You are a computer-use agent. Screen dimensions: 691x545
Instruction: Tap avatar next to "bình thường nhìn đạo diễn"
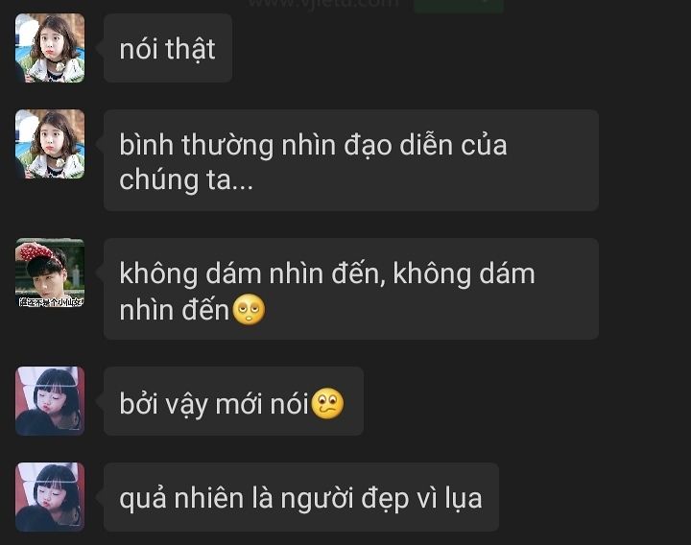[50, 144]
